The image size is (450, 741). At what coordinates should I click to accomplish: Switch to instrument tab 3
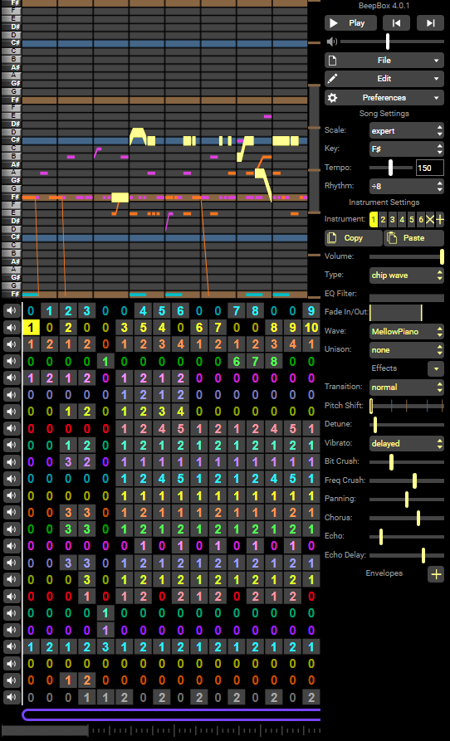pyautogui.click(x=393, y=219)
